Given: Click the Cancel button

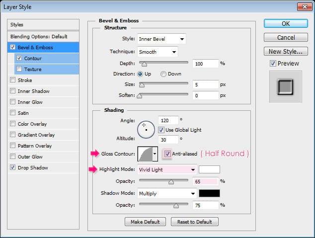Looking at the screenshot, I should 286,38.
